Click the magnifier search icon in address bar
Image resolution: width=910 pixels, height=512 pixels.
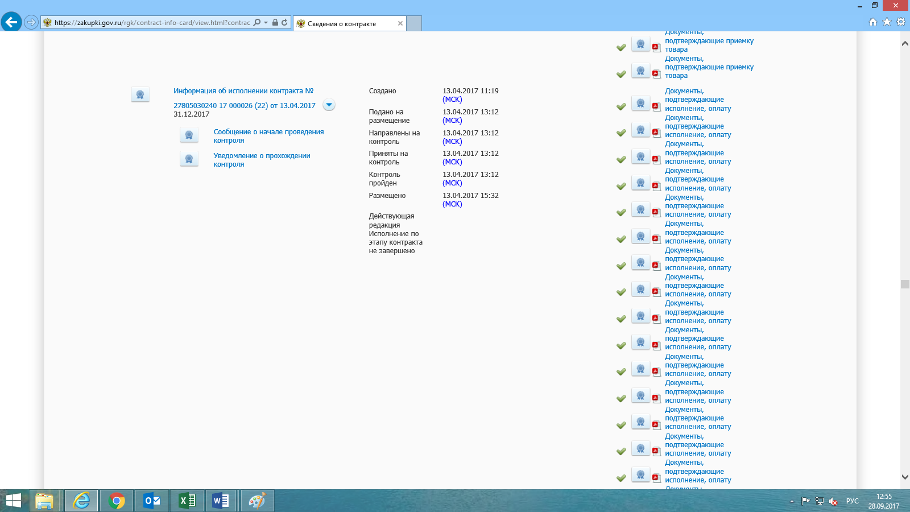coord(257,23)
